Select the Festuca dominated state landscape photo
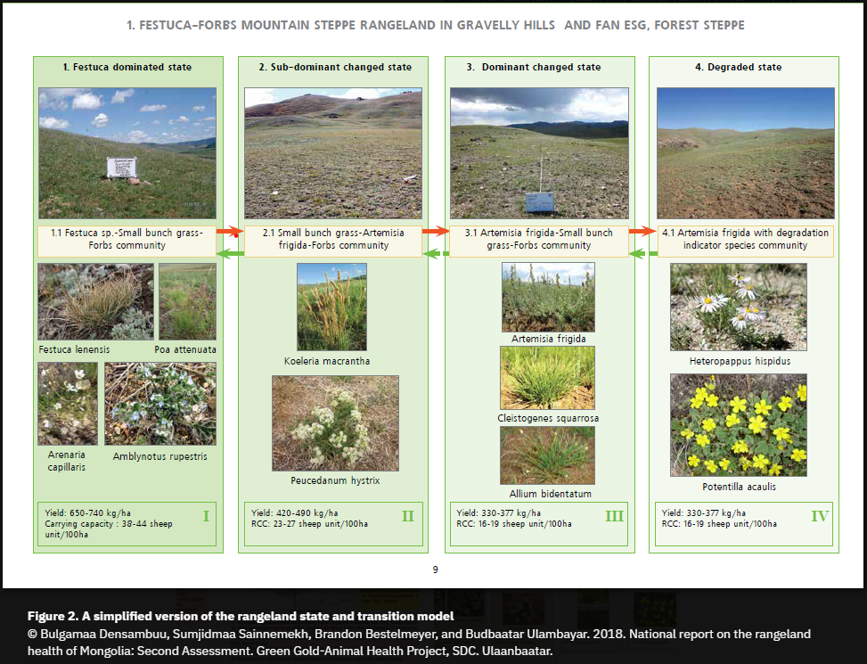 pos(127,152)
